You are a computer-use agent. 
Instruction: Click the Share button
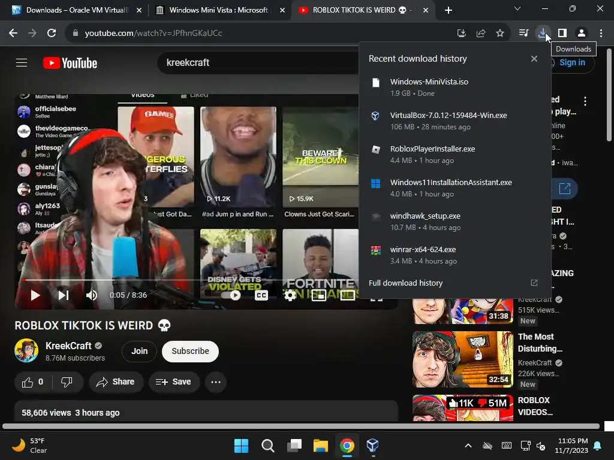[116, 382]
